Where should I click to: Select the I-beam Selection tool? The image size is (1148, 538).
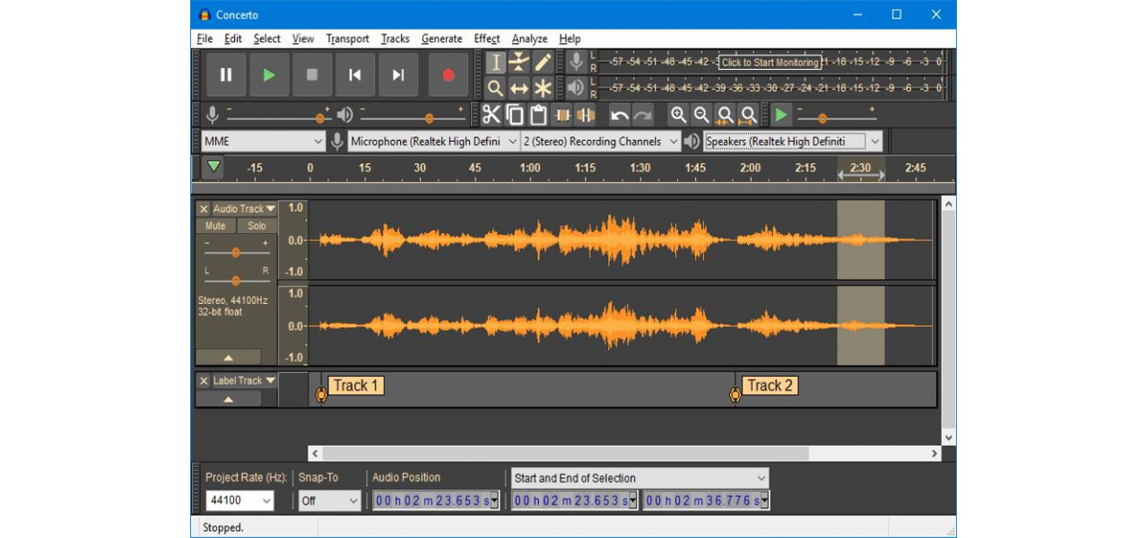coord(495,62)
